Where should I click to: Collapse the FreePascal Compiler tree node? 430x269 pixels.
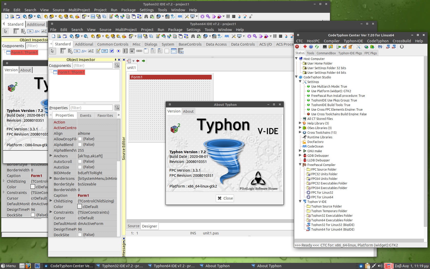click(x=300, y=164)
